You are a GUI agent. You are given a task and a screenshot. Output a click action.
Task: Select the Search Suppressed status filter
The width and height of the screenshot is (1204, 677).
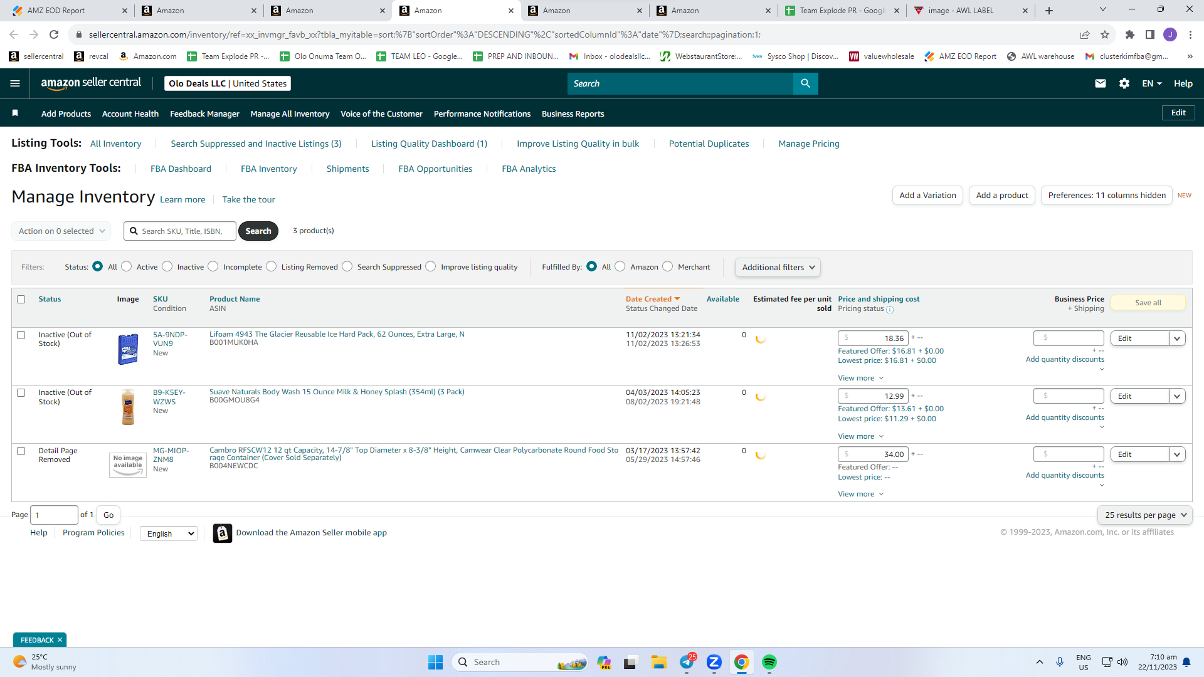(347, 266)
